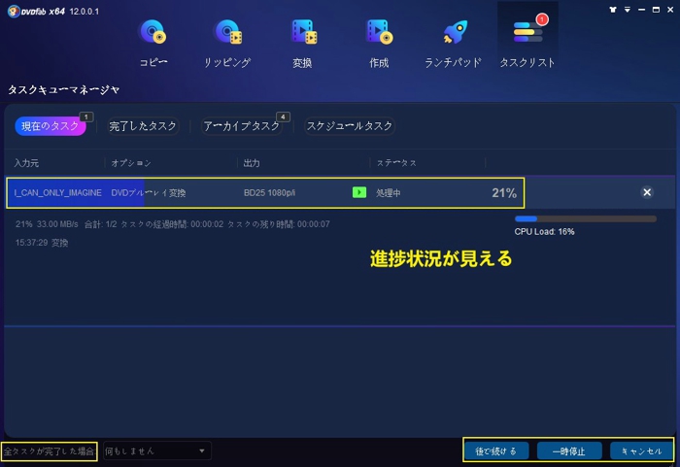
Task: Click the タスクキューマネージャ heading
Action: 64,89
